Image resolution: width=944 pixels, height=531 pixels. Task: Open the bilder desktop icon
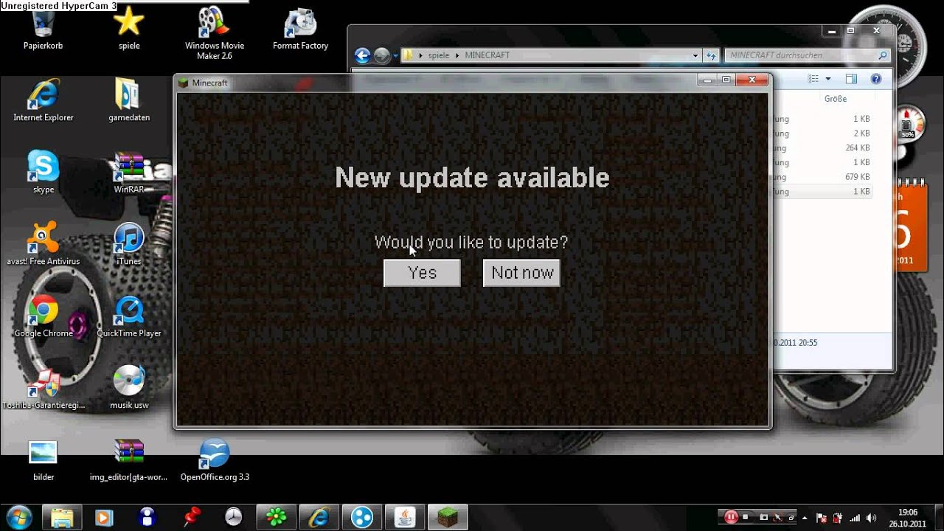click(x=44, y=460)
